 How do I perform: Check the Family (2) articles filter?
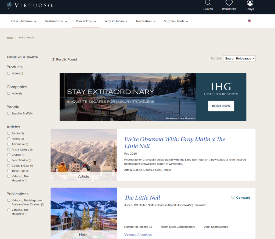click(x=9, y=133)
